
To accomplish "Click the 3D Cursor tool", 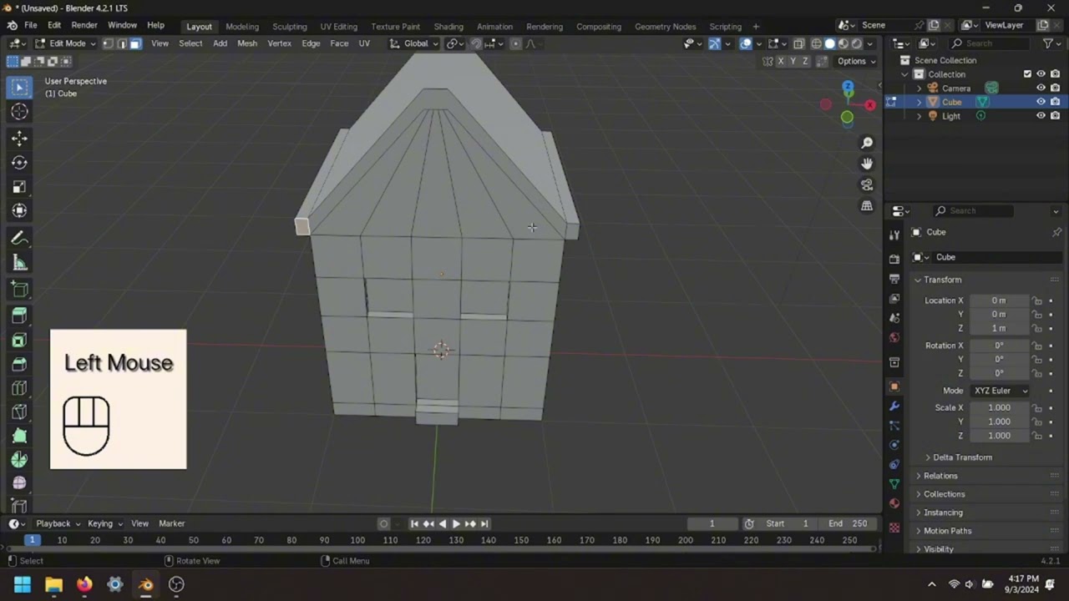I will [19, 112].
